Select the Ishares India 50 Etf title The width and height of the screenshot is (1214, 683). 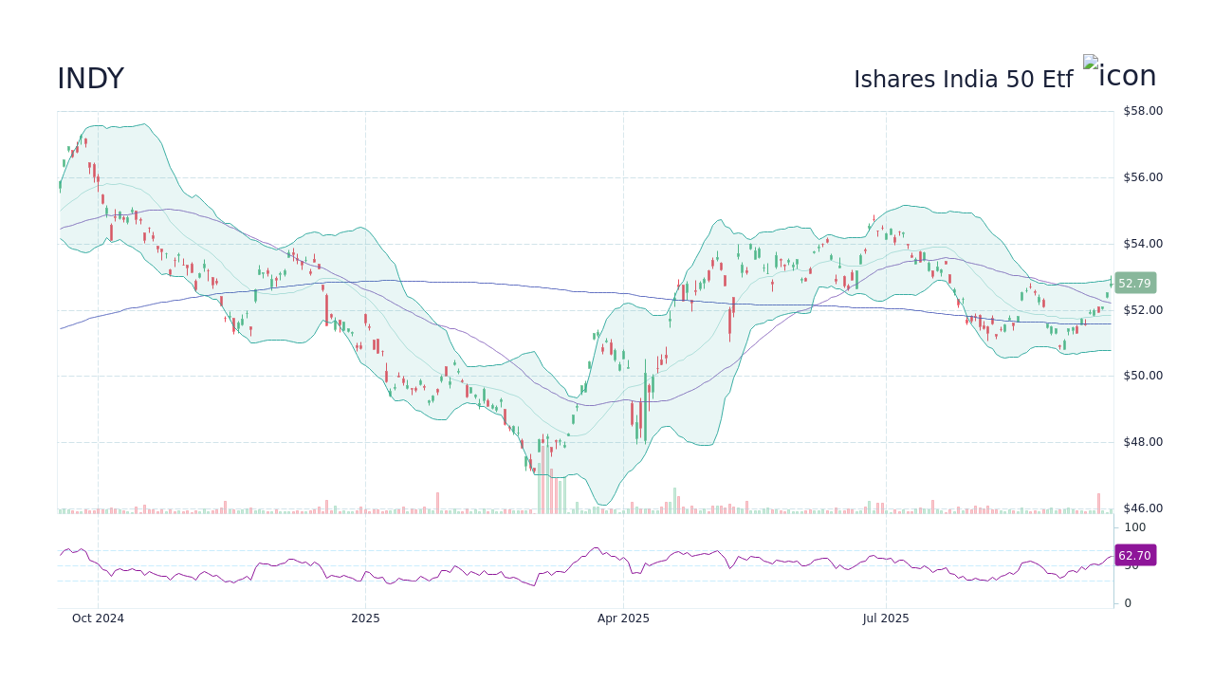963,79
